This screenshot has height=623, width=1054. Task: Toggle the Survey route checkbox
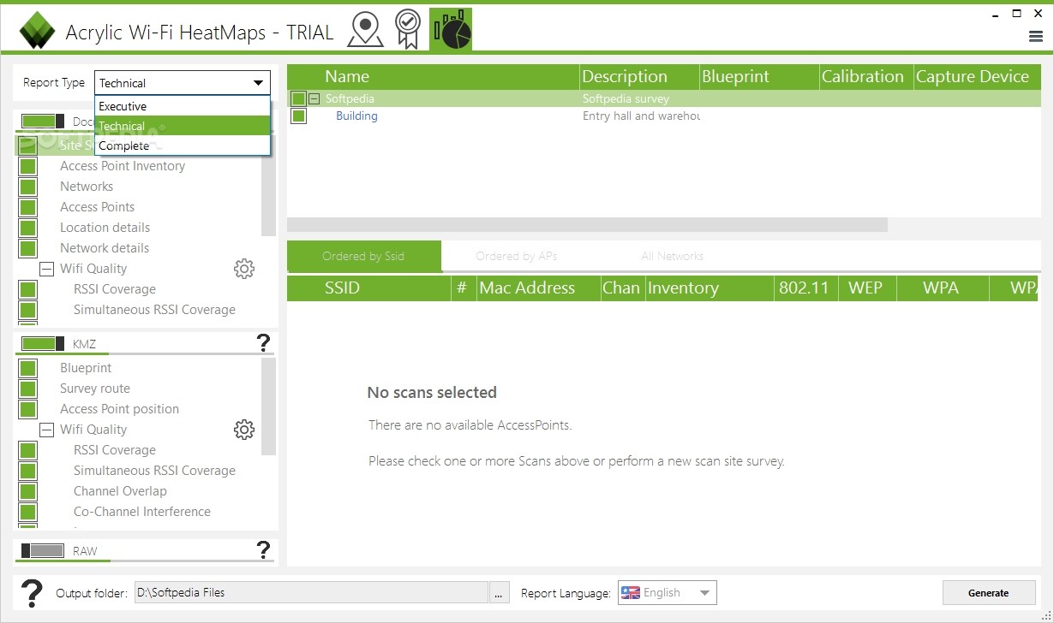(27, 389)
